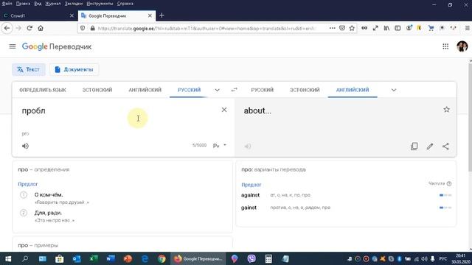Suggest an edit with pencil icon

click(430, 146)
